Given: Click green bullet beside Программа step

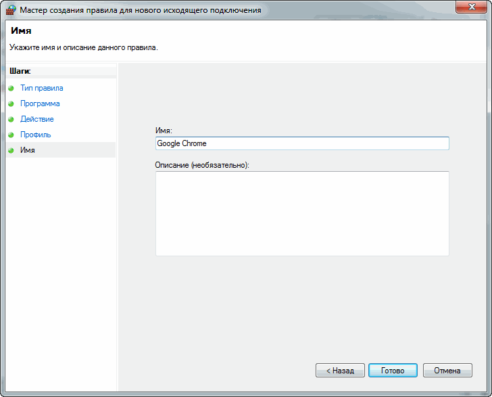Looking at the screenshot, I should (11, 103).
